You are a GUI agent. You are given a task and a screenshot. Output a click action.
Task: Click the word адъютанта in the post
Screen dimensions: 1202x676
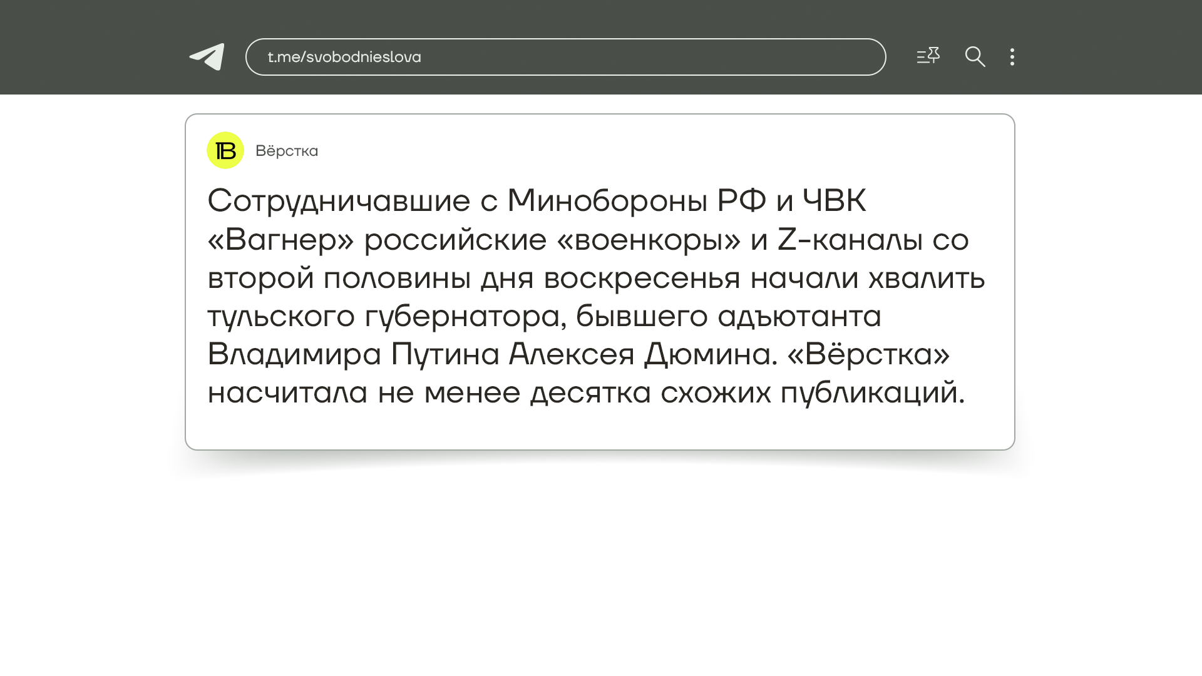click(799, 316)
